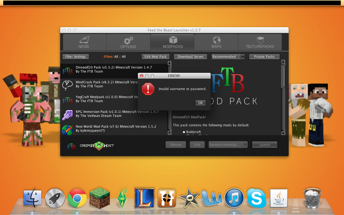Image resolution: width=344 pixels, height=215 pixels.
Task: Open the Maps tab
Action: (216, 42)
